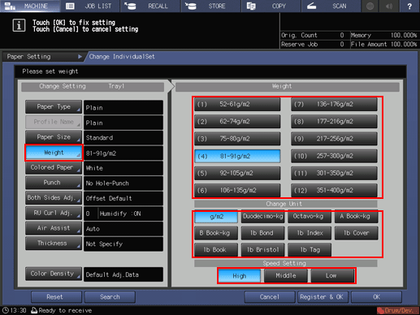The height and width of the screenshot is (315, 420).
Task: Click the speaker sound icon
Action: [389, 6]
